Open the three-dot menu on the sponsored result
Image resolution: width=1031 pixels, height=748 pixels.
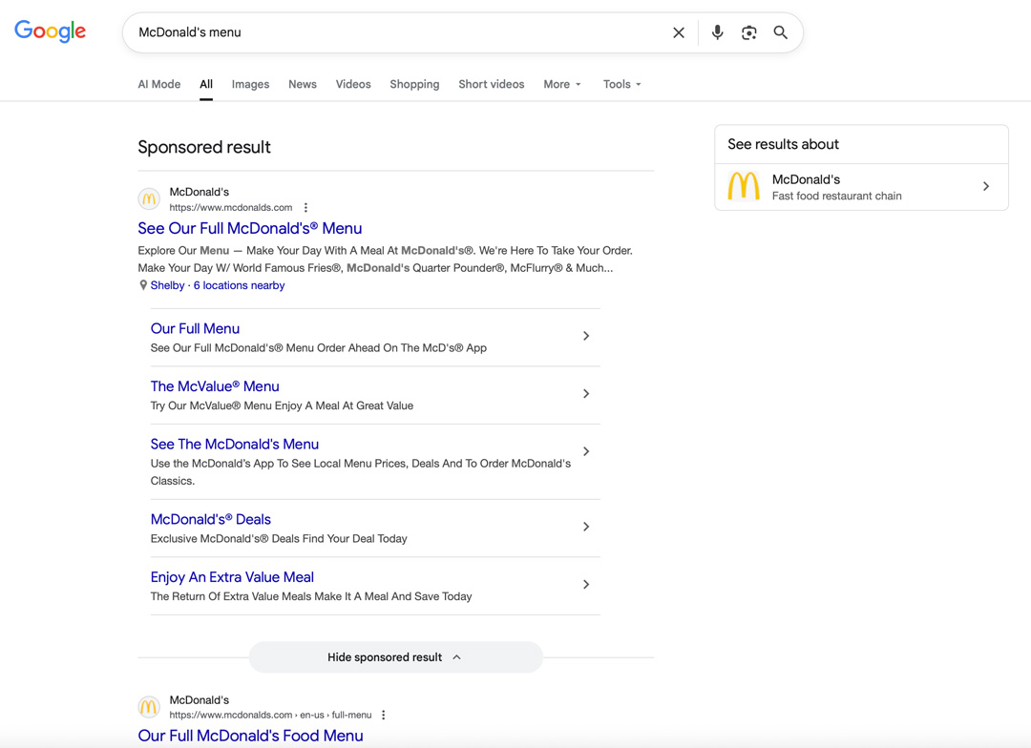(x=305, y=207)
